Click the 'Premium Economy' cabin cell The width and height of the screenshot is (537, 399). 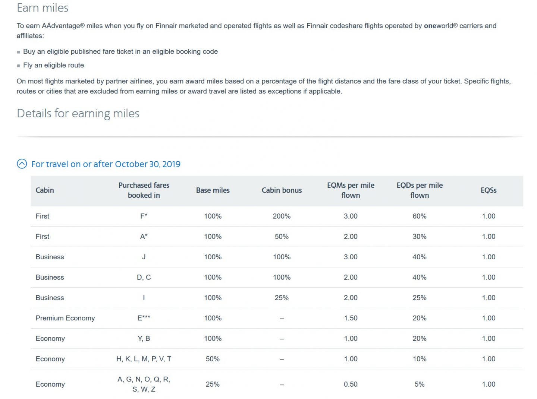tap(65, 318)
